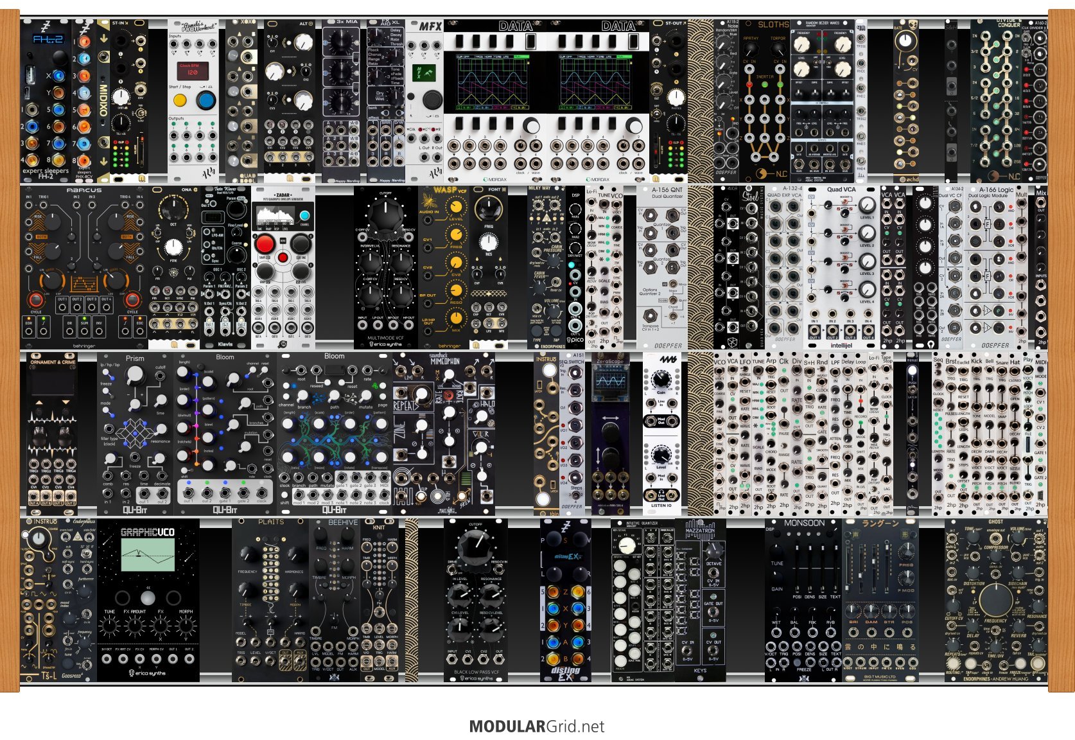The height and width of the screenshot is (740, 1075).
Task: Click the SLOTHS module title
Action: [773, 25]
